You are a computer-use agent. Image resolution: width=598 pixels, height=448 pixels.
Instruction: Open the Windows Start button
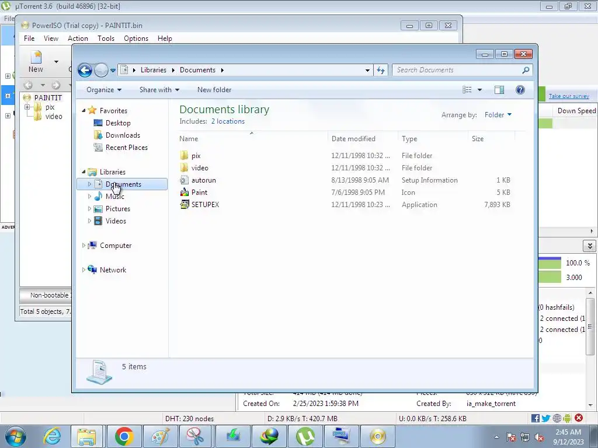click(16, 436)
